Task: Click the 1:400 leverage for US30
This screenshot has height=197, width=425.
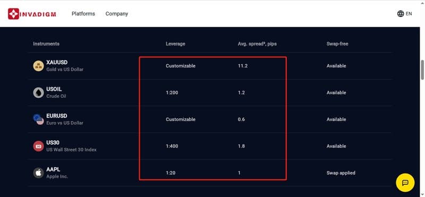Action: tap(172, 146)
